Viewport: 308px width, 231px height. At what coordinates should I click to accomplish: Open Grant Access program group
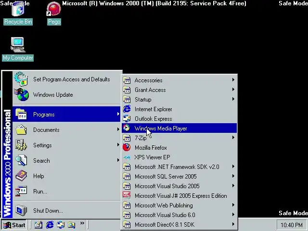[180, 90]
